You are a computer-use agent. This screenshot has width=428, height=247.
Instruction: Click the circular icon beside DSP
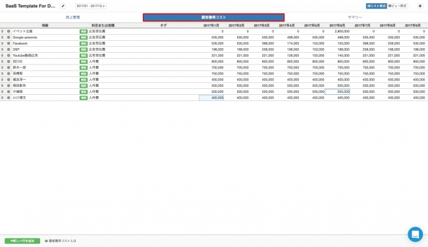click(9, 49)
